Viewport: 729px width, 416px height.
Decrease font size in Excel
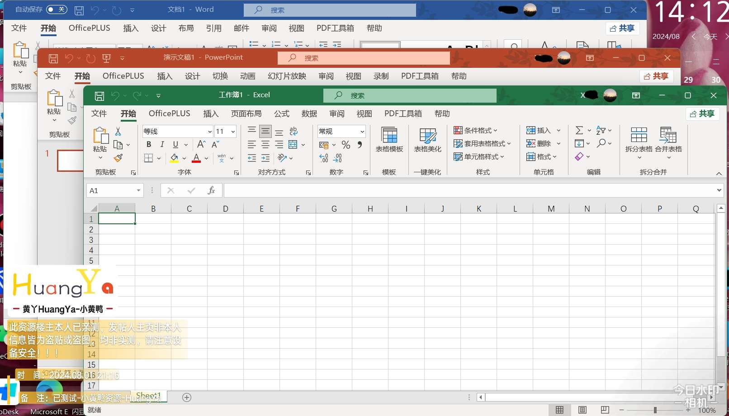[215, 144]
